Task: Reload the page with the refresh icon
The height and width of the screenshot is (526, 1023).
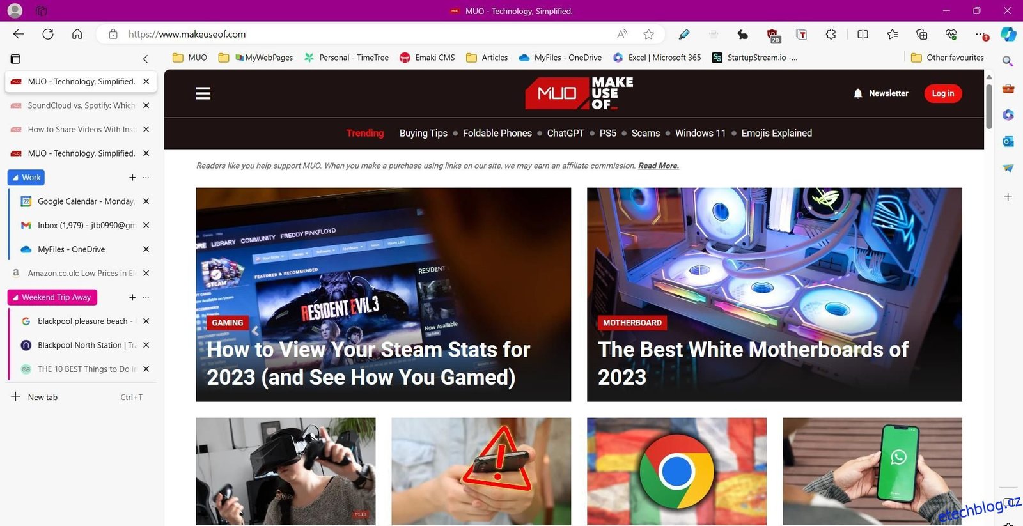Action: (x=48, y=34)
